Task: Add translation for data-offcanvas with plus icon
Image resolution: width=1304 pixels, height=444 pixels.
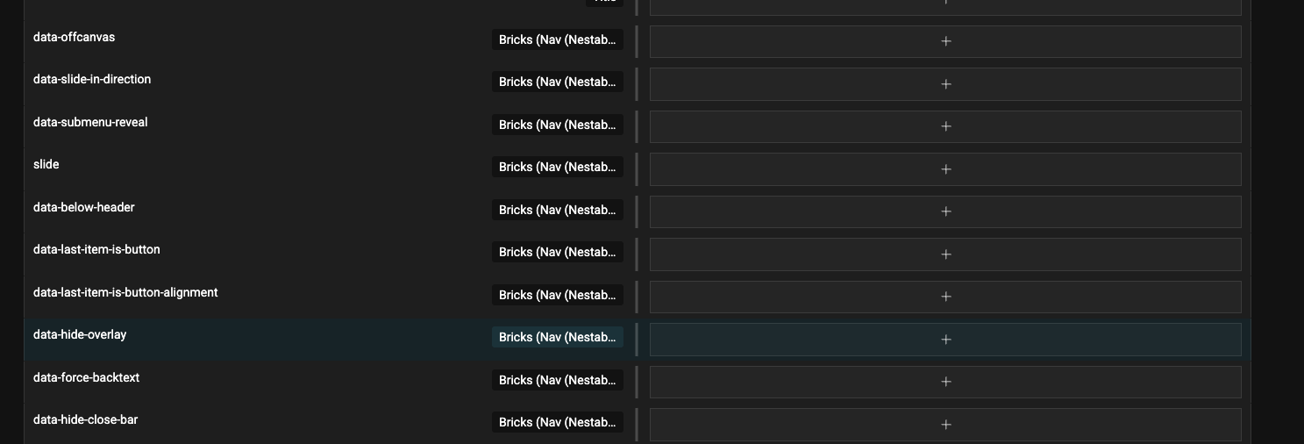Action: point(945,41)
